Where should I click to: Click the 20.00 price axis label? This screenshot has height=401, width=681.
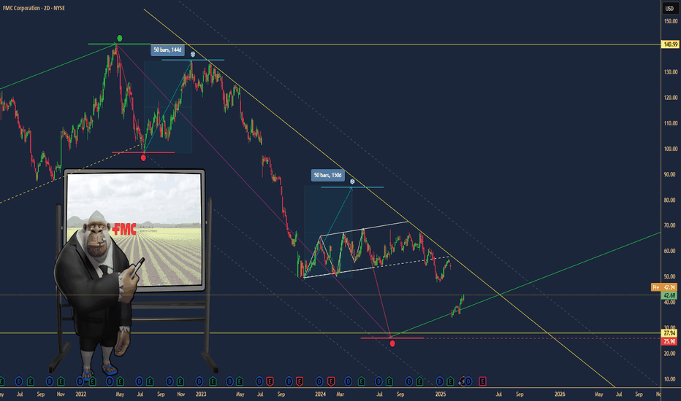[x=671, y=354]
